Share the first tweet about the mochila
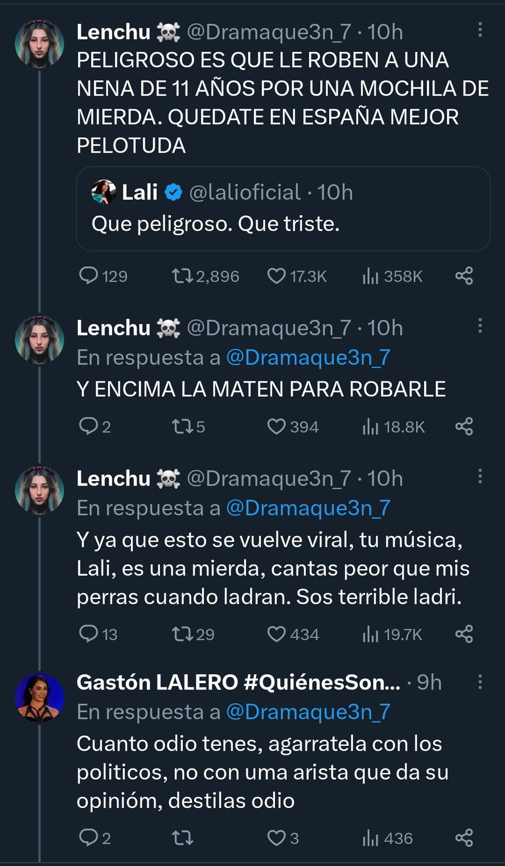Image resolution: width=505 pixels, height=866 pixels. click(464, 276)
